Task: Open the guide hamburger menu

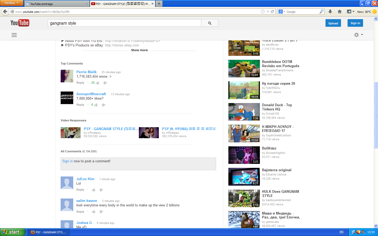Action: [14, 35]
